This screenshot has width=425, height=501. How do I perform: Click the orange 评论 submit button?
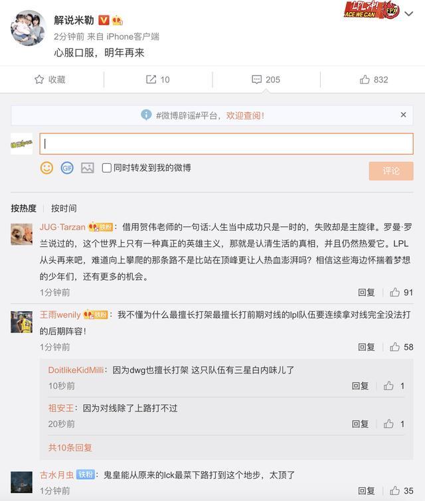[x=391, y=171]
